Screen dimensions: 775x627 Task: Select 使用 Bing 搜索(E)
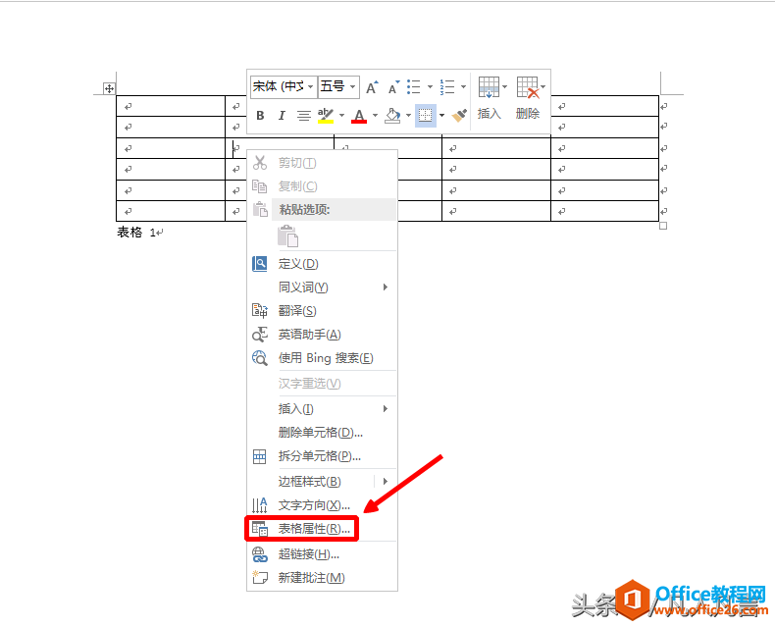point(322,358)
